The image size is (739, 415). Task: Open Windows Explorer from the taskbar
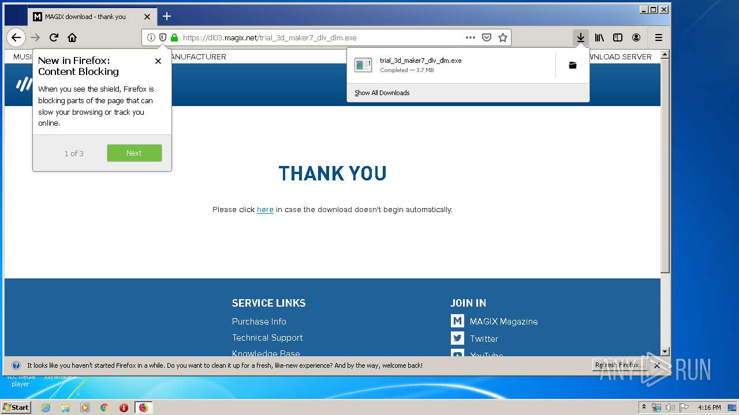tap(65, 408)
